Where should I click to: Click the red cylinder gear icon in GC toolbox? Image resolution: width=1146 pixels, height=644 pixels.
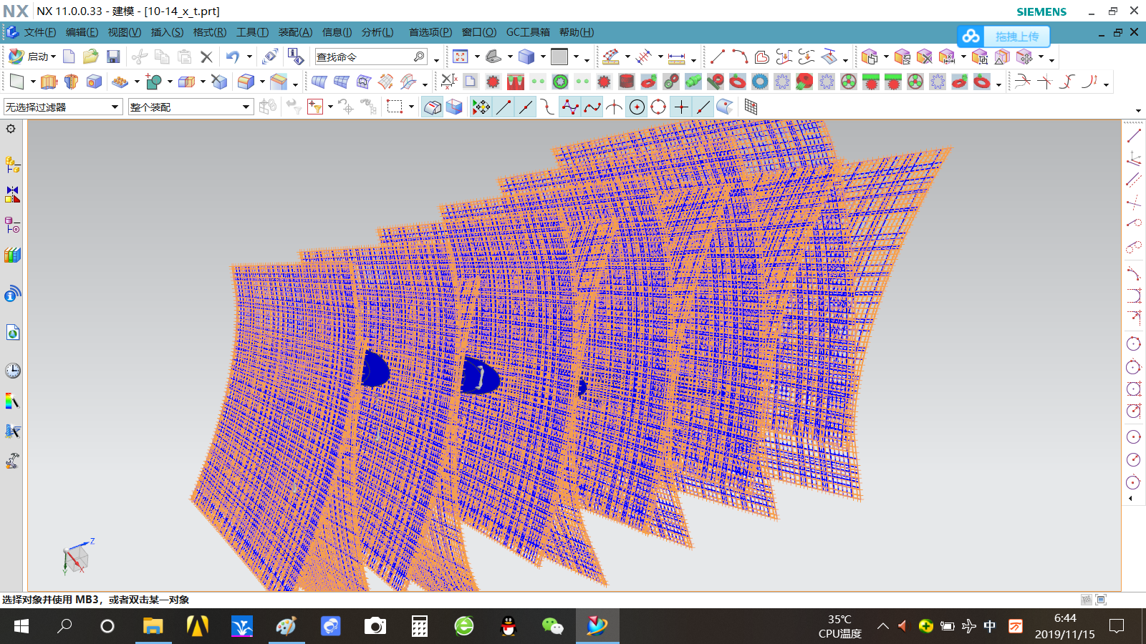click(627, 82)
